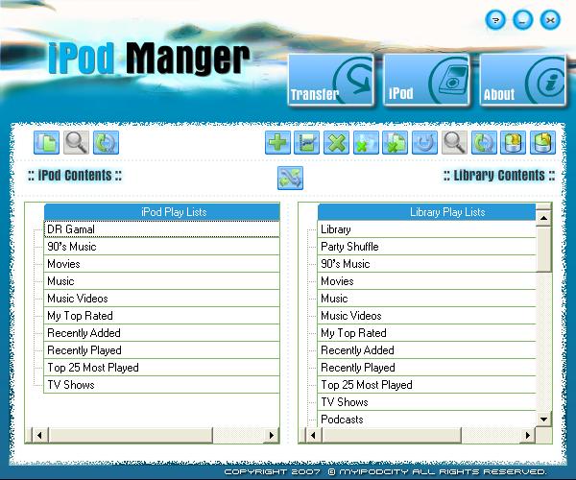Image resolution: width=576 pixels, height=480 pixels.
Task: Select Recently Played in iPod playlists
Action: [161, 350]
